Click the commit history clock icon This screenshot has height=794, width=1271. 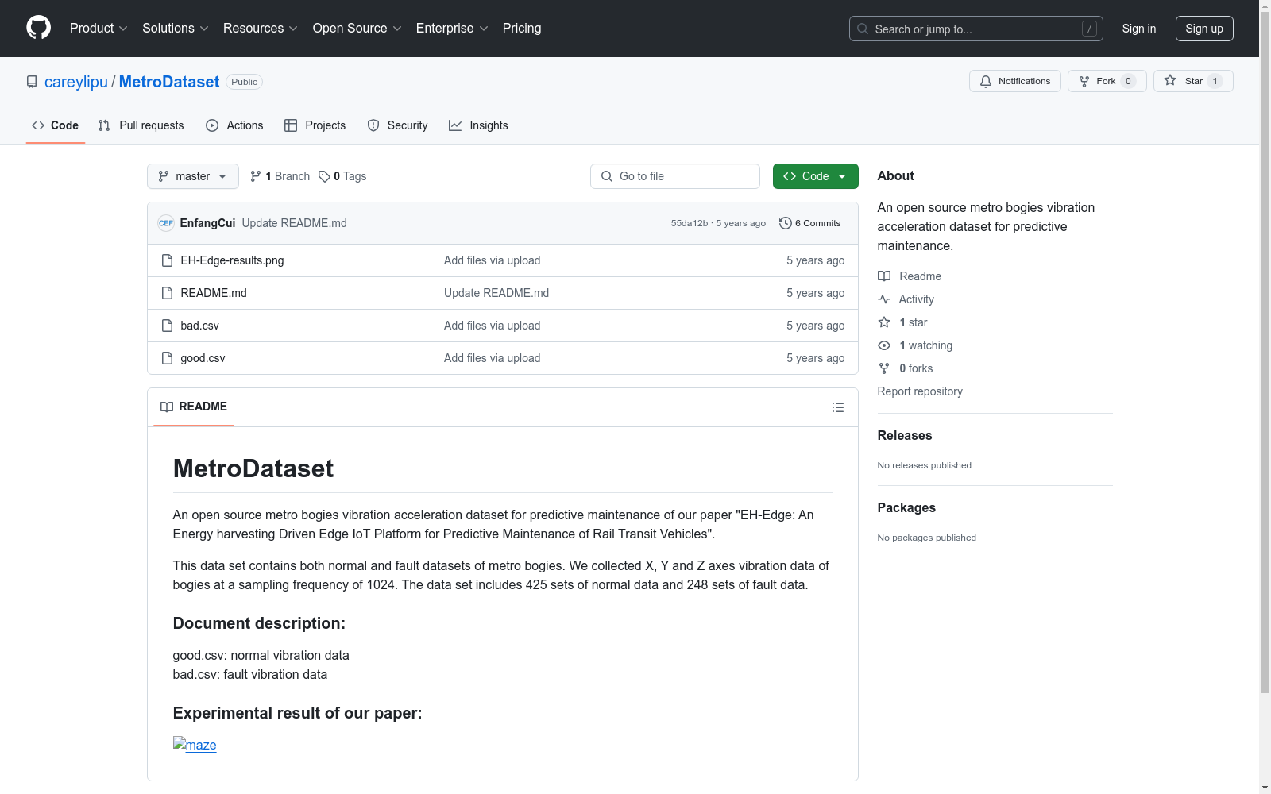[785, 223]
